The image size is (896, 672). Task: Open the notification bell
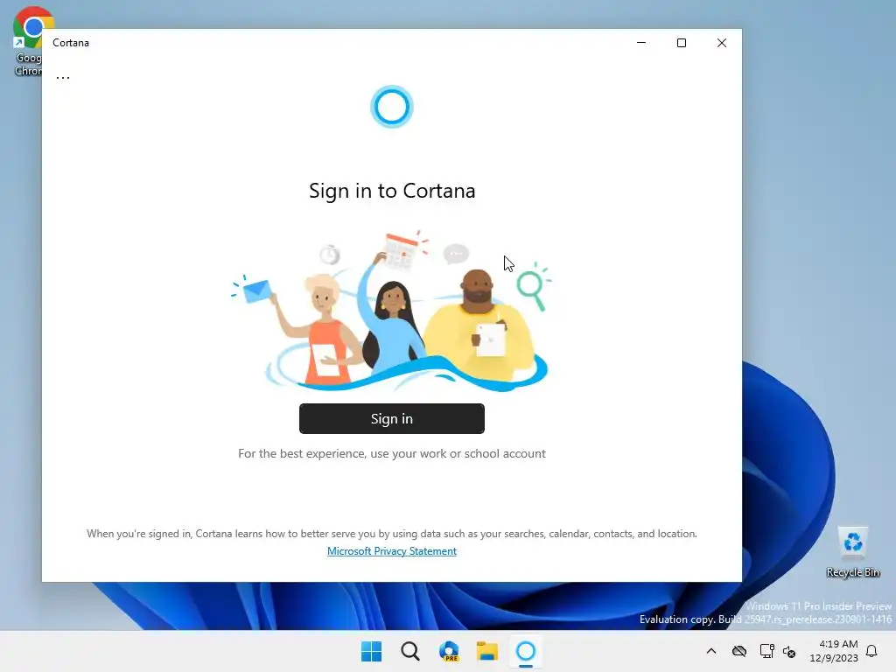click(x=871, y=651)
